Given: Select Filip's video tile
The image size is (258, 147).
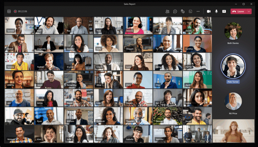Looking at the screenshot, I should pos(168,80).
